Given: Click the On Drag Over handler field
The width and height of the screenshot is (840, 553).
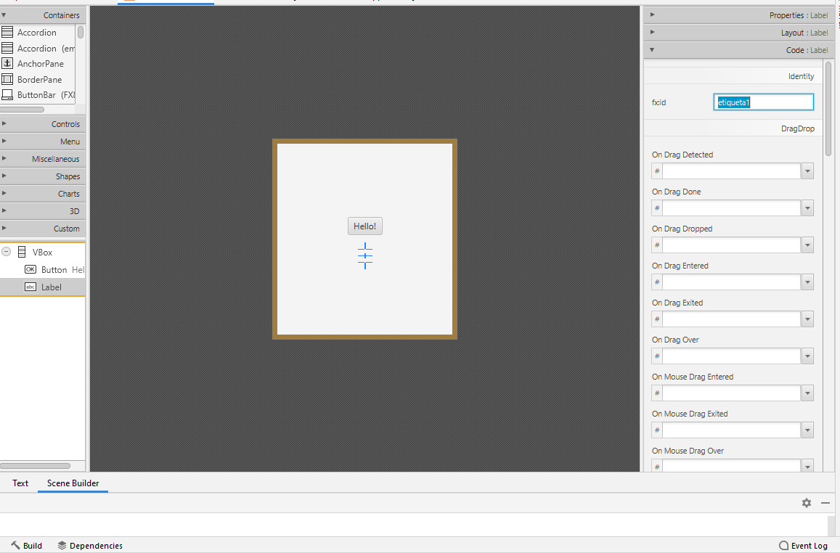Looking at the screenshot, I should coord(731,356).
